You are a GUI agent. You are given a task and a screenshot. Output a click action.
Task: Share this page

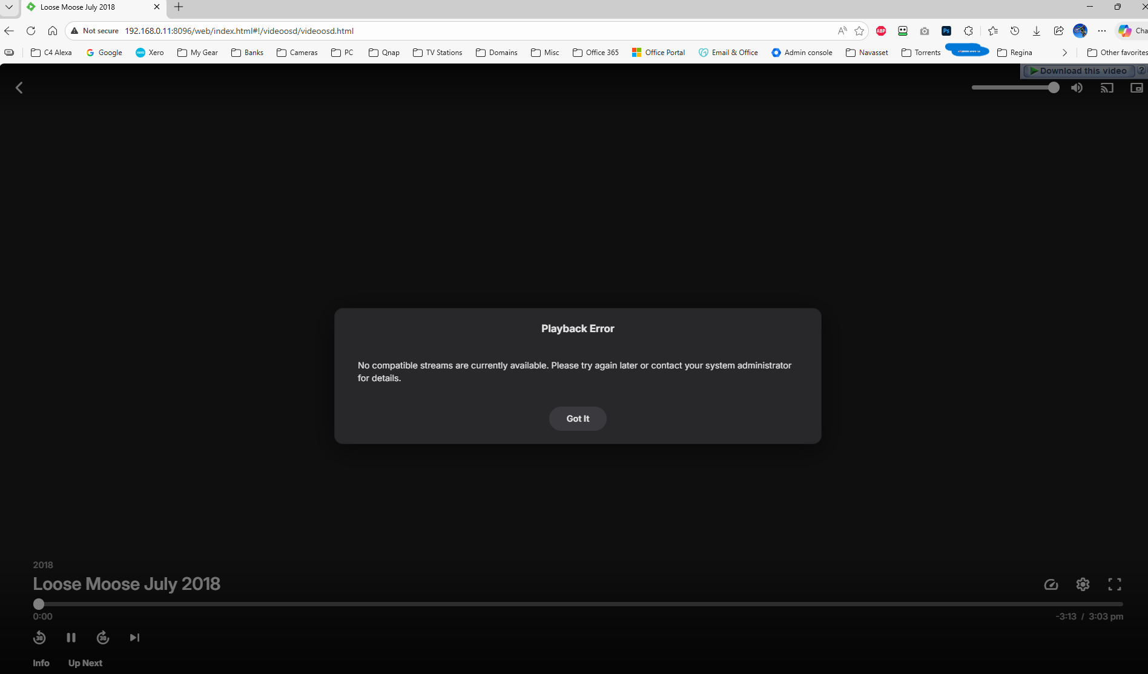[x=1058, y=31]
